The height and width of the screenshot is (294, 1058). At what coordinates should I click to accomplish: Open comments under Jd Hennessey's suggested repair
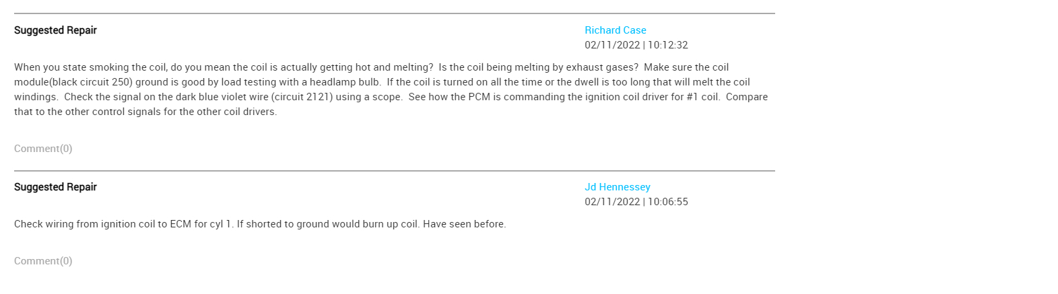coord(43,261)
